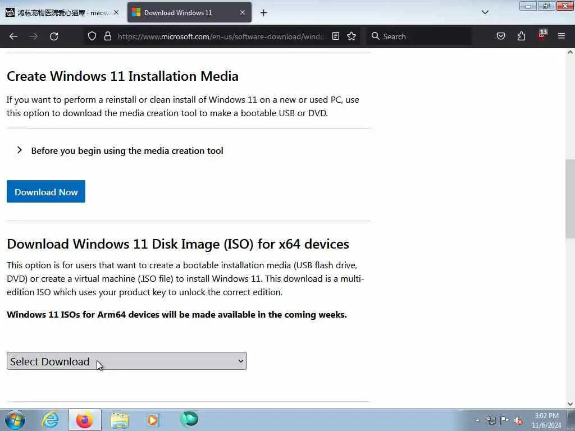The height and width of the screenshot is (431, 575).
Task: Close the meow cat hospital tab
Action: [116, 12]
